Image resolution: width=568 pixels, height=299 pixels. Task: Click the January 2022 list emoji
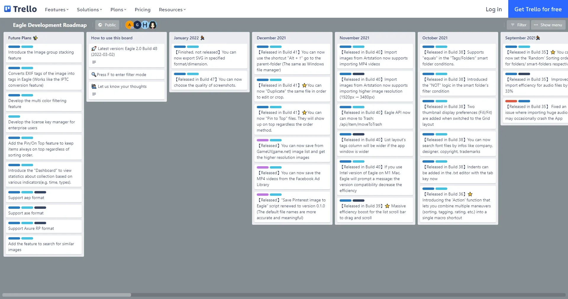[x=202, y=38]
